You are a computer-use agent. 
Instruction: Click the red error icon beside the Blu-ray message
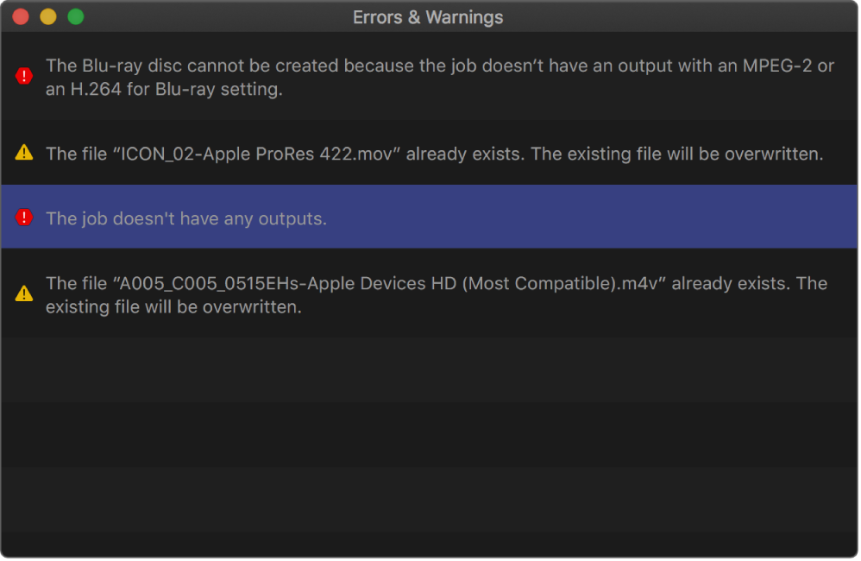pos(24,76)
